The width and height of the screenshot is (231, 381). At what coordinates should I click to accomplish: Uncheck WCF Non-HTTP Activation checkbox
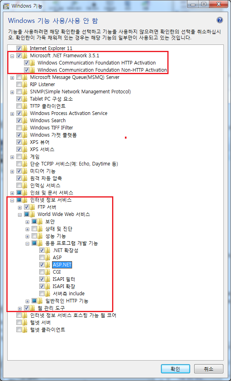(x=27, y=70)
